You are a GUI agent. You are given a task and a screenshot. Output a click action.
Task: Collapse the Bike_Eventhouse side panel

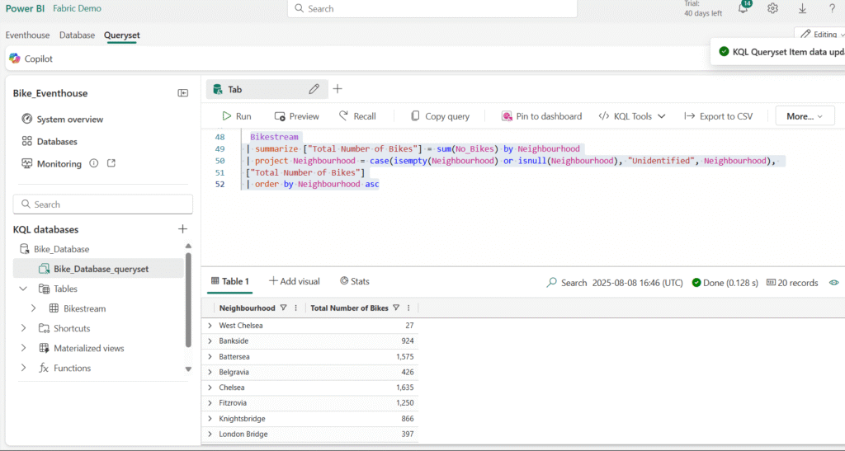182,93
